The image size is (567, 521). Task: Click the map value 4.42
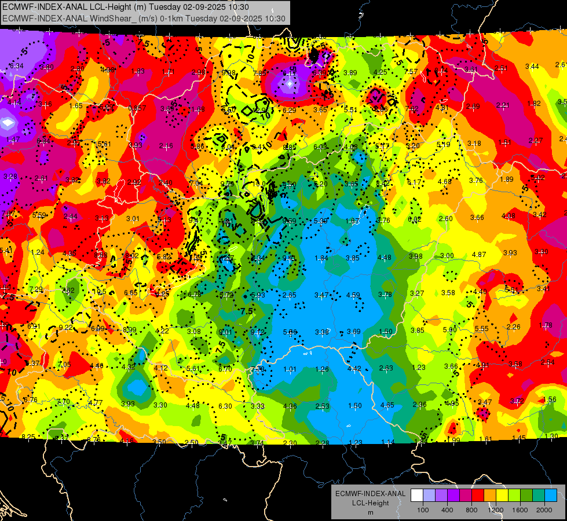354,368
